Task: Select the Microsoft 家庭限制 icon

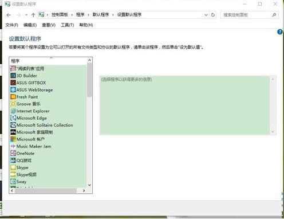Action: coord(13,132)
